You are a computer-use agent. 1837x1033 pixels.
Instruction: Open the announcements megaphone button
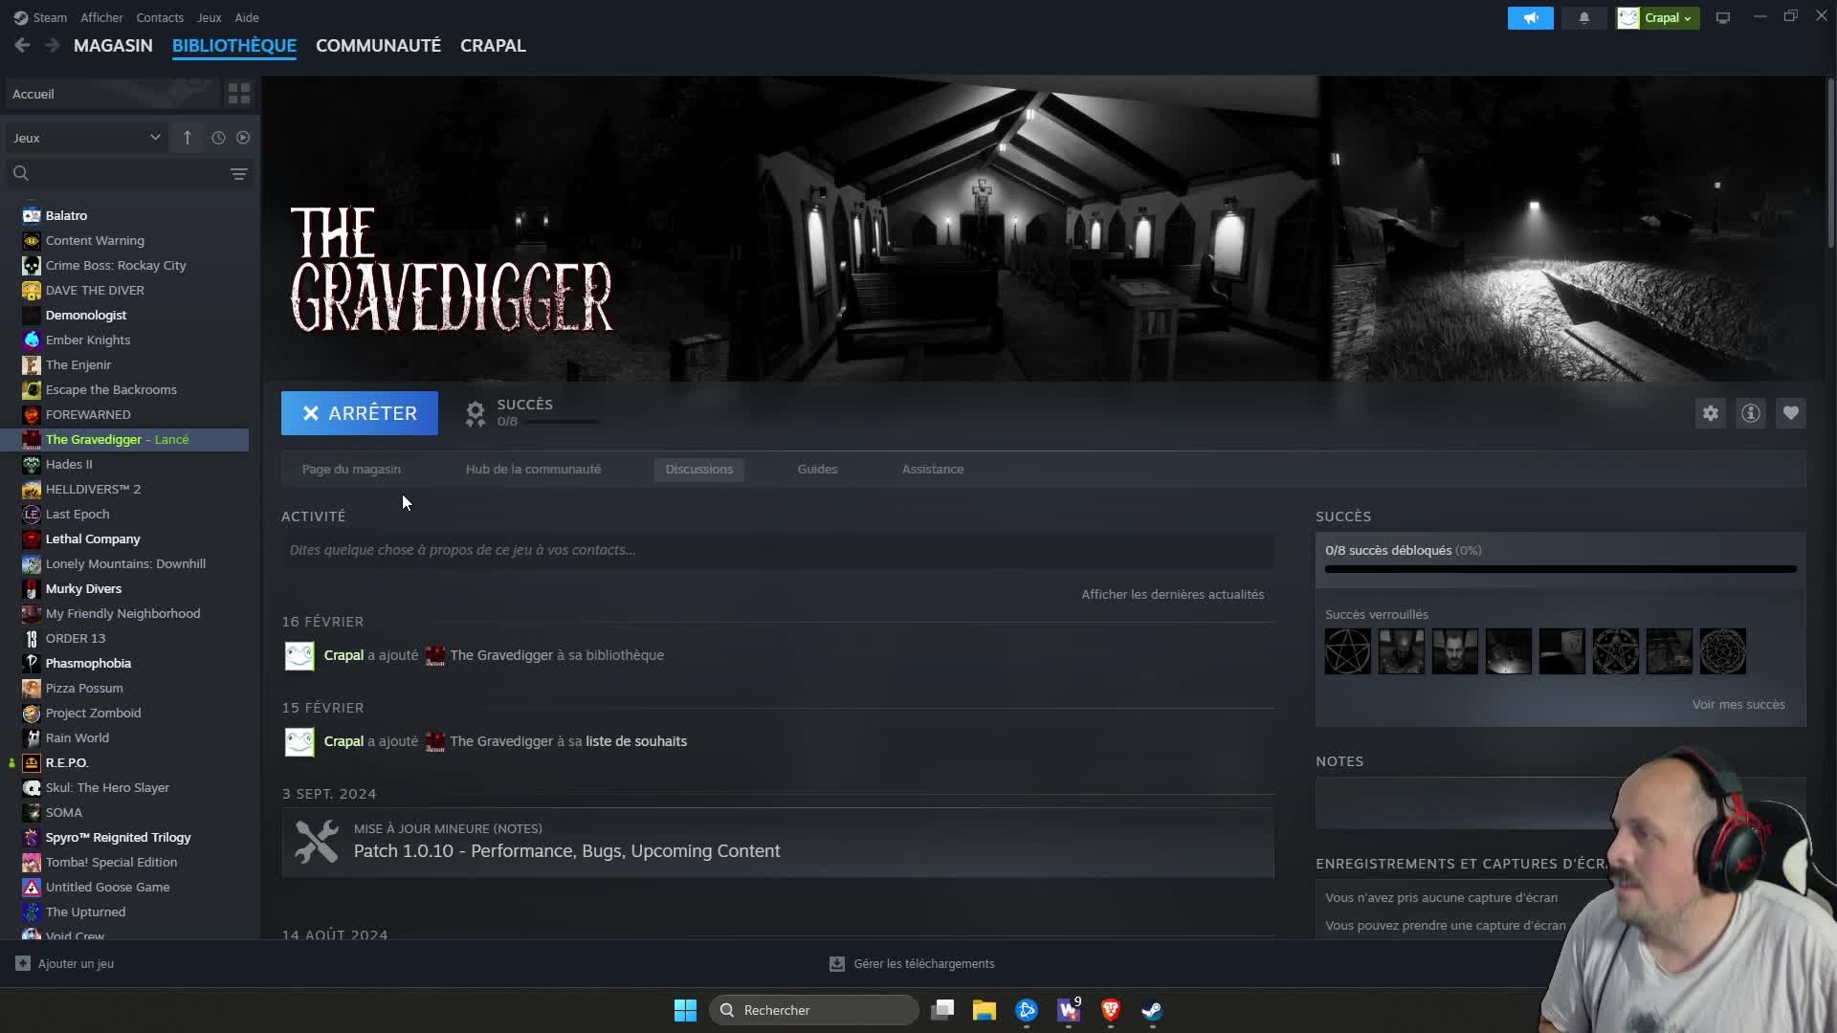pyautogui.click(x=1530, y=17)
